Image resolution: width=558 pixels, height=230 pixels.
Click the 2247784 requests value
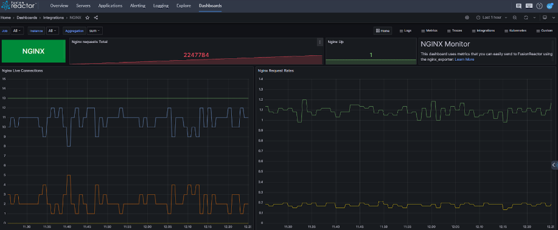(196, 55)
